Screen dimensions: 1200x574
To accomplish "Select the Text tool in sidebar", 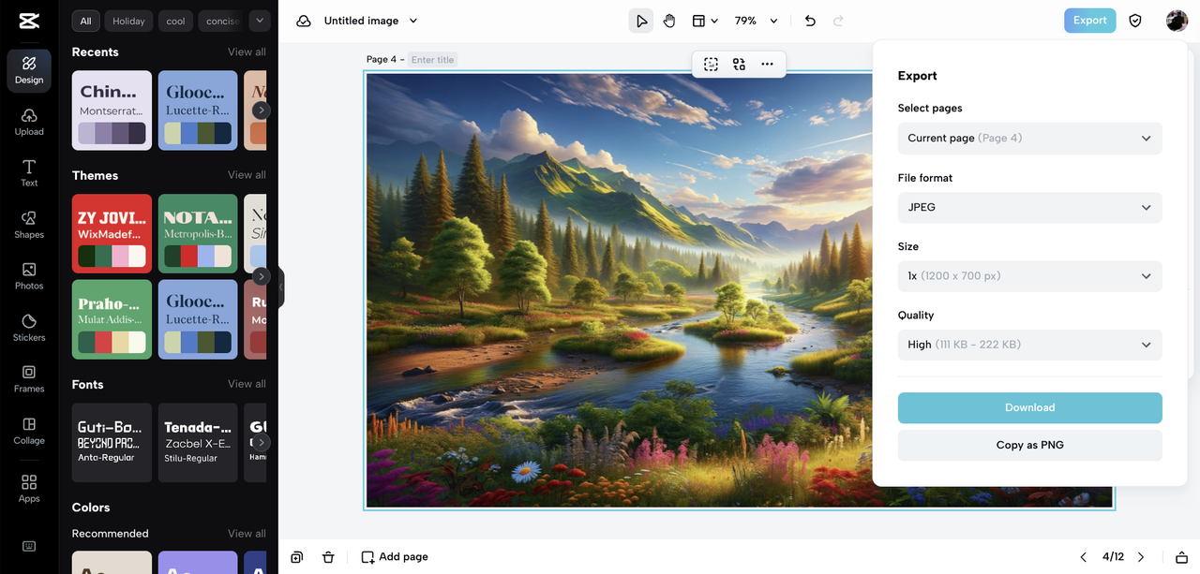I will [29, 173].
